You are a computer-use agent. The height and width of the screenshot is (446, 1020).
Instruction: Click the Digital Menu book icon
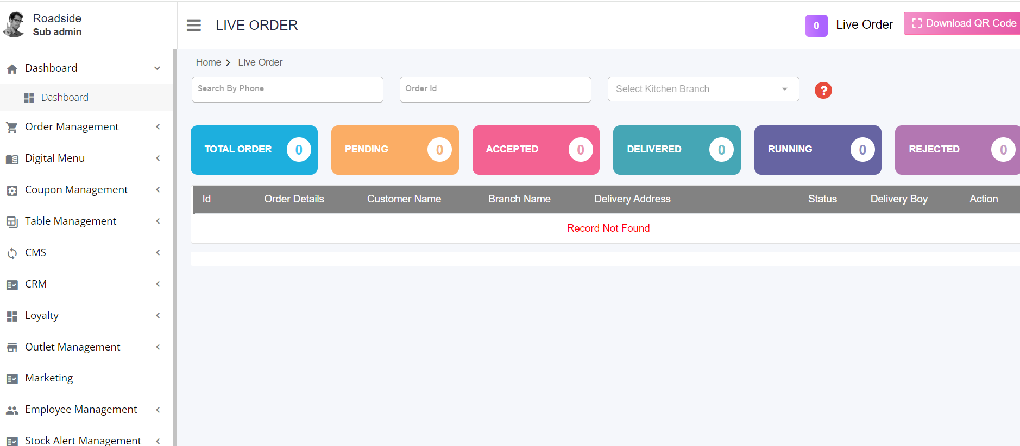click(x=12, y=159)
